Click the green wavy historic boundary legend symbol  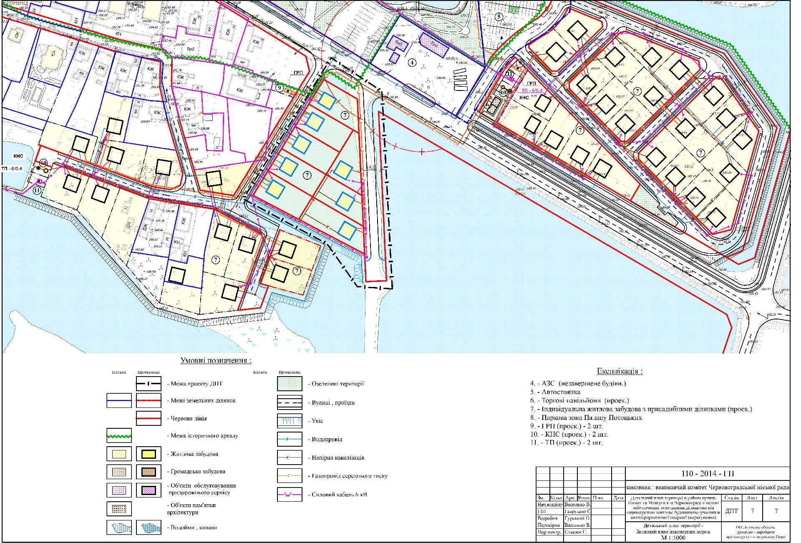click(x=119, y=436)
